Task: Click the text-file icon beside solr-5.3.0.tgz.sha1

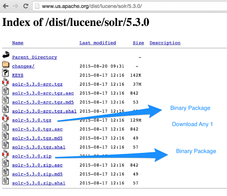Action: (6, 145)
